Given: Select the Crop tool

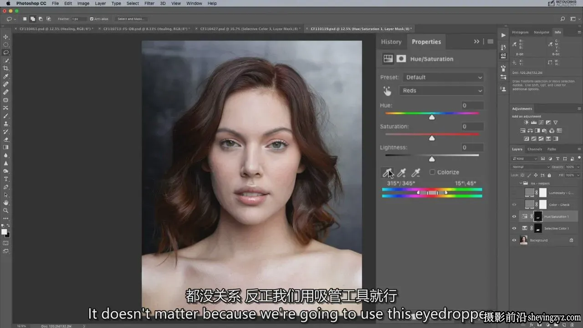Looking at the screenshot, I should click(x=6, y=68).
